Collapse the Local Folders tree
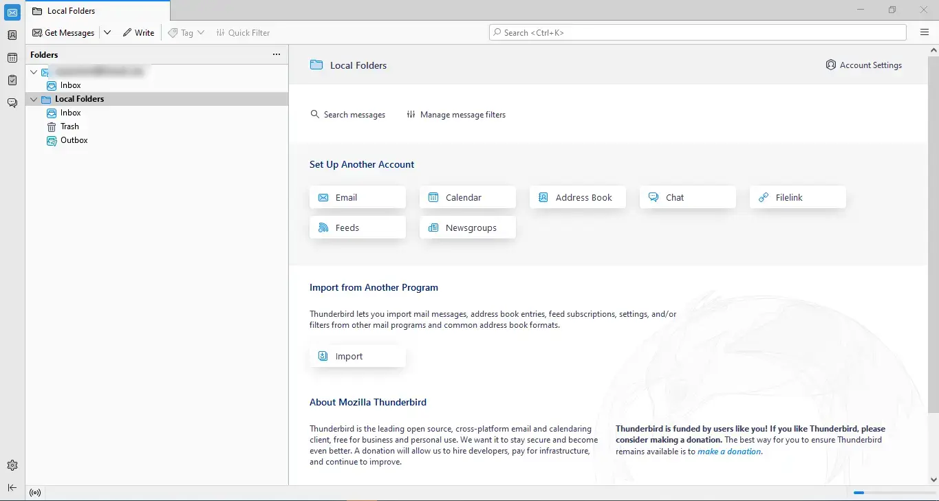939x501 pixels. pos(34,99)
